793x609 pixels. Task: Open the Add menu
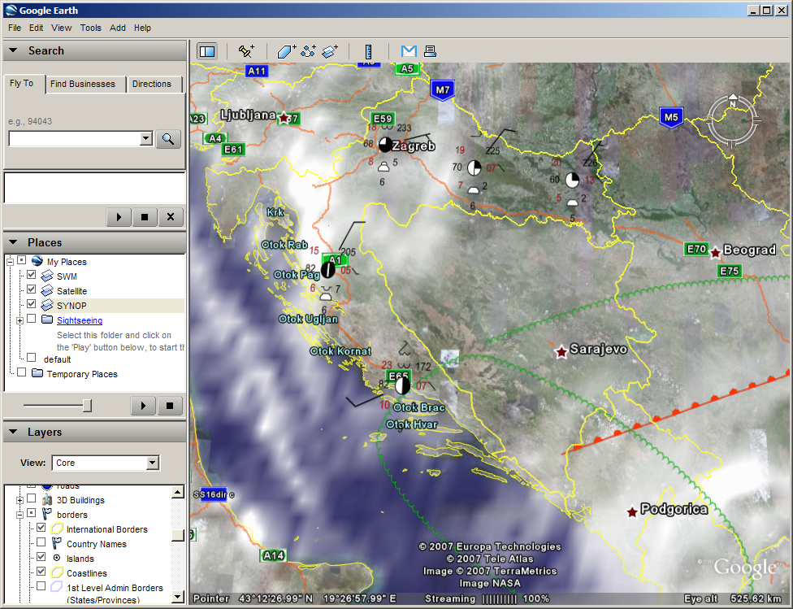coord(118,28)
